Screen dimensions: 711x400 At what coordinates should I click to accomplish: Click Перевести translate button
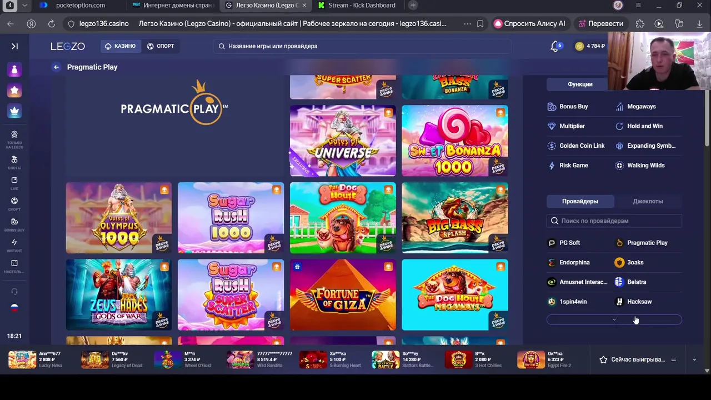[x=600, y=24]
